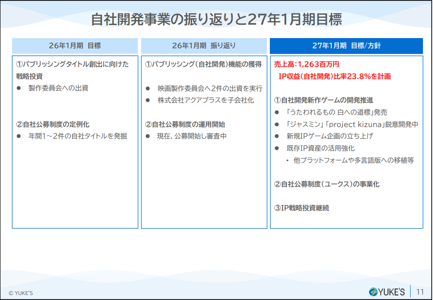Click the ③IP戦略投資継続 heading

pos(301,208)
